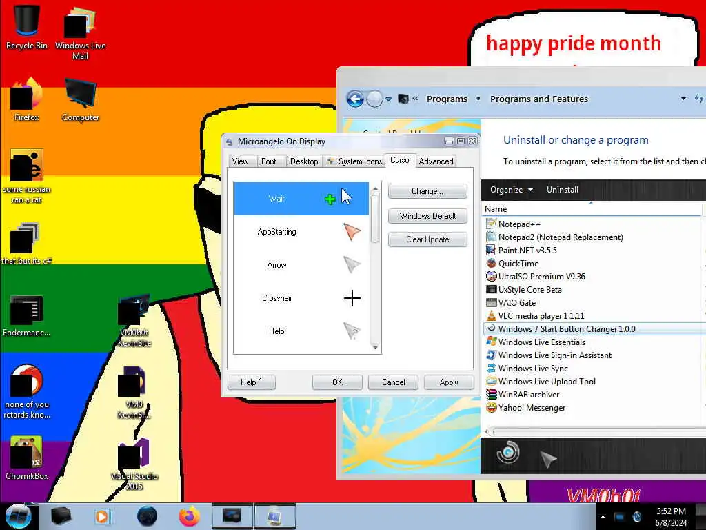This screenshot has width=706, height=530.
Task: Select UltraISO Premium V9.36 entry
Action: [542, 276]
